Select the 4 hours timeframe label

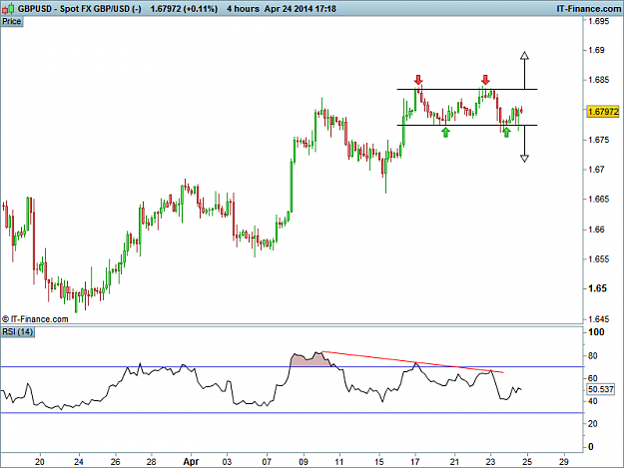[x=243, y=9]
